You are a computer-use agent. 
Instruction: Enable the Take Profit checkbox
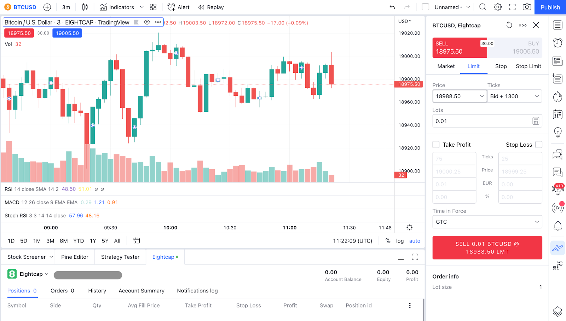tap(436, 145)
